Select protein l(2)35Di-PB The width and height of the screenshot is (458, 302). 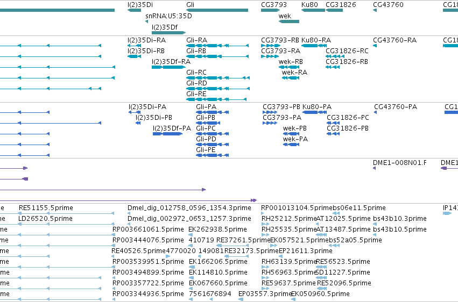coord(138,123)
